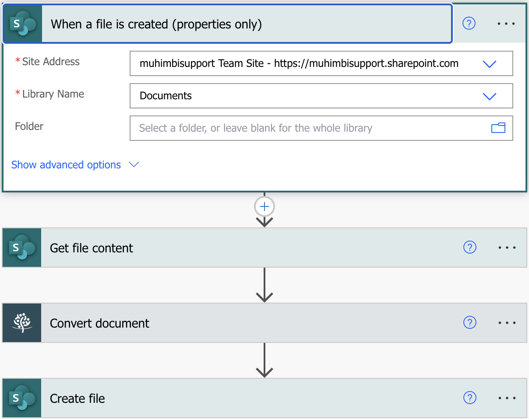Open more menu for Create file
Image resolution: width=529 pixels, height=419 pixels.
pos(507,398)
